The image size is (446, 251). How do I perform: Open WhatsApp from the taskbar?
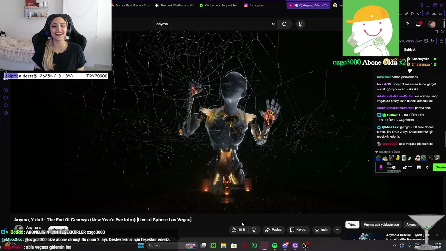(254, 245)
